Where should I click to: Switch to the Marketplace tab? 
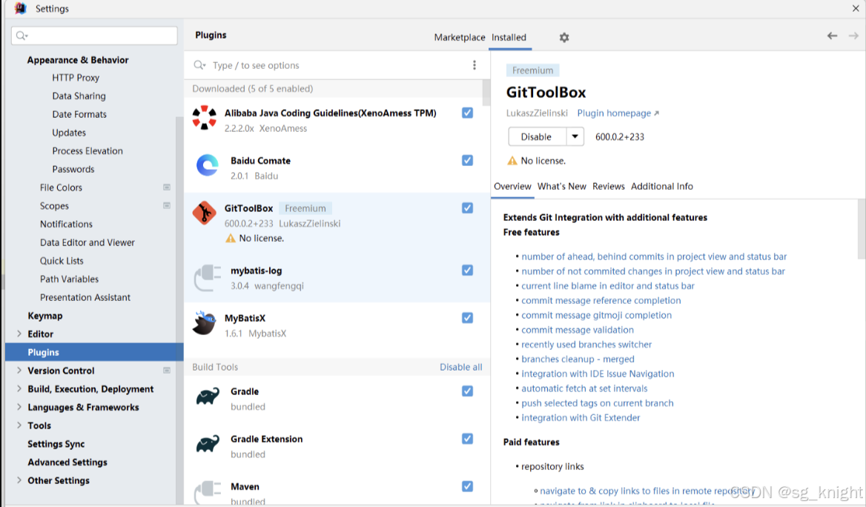click(460, 37)
